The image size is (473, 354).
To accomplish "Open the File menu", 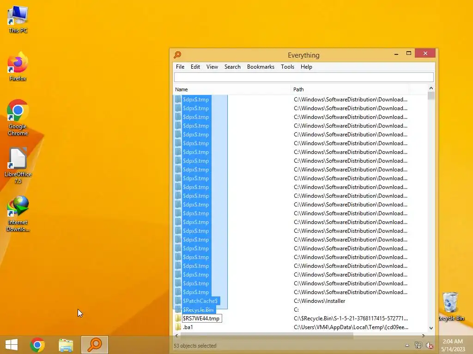I will point(180,67).
